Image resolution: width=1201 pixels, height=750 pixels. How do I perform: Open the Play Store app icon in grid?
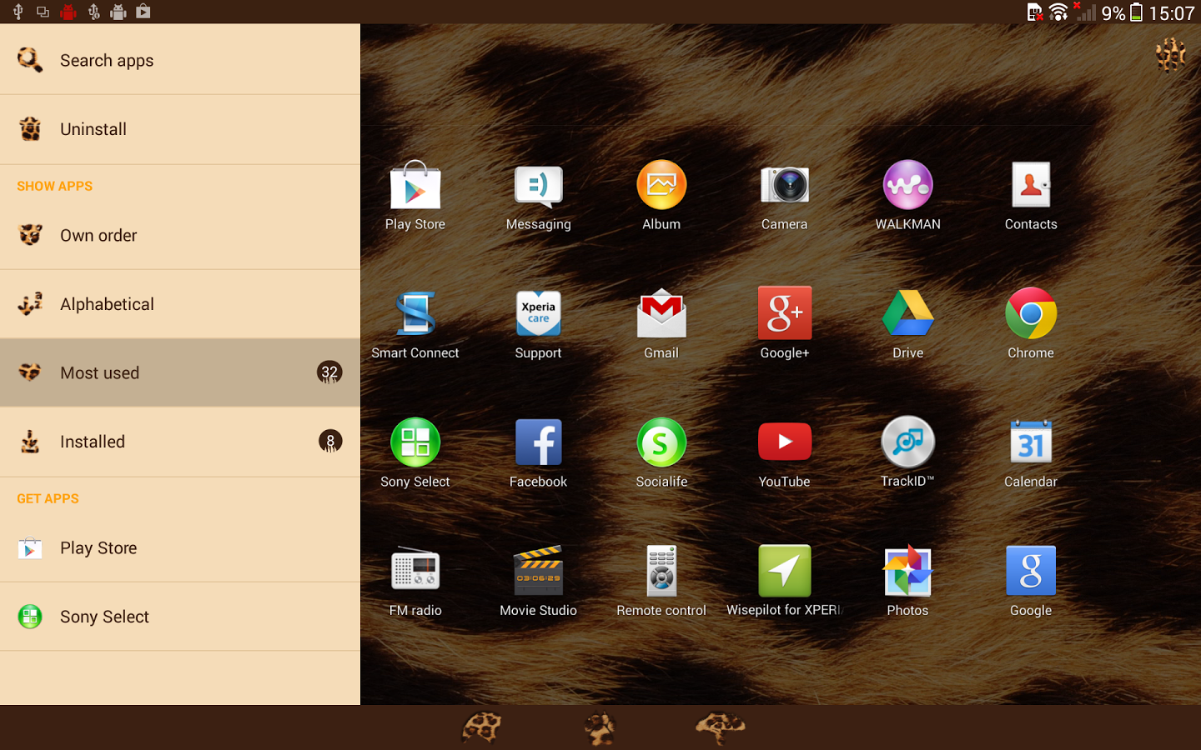[415, 196]
